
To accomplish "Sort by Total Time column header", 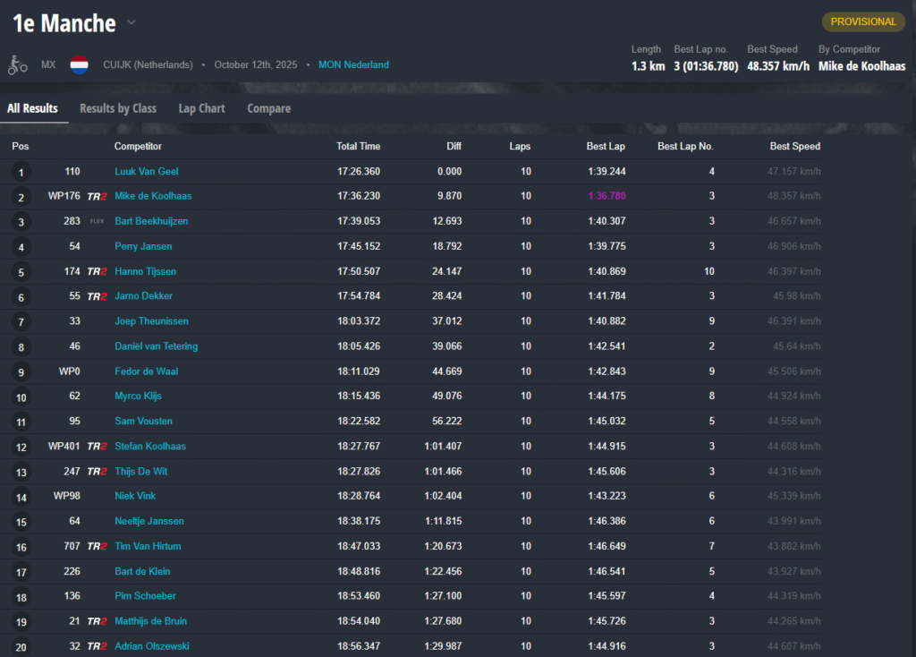I will click(x=358, y=146).
